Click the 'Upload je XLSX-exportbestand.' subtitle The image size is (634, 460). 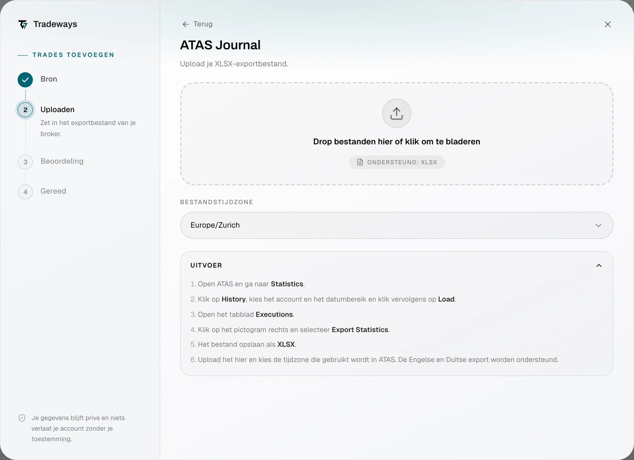[234, 64]
